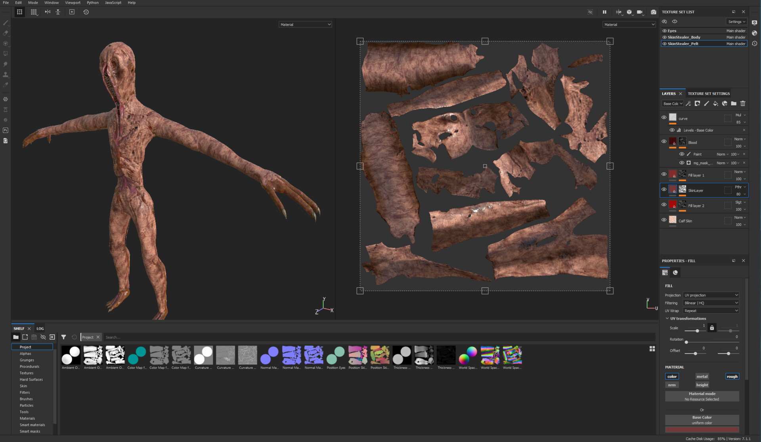Hide the Eyes texture set
761x442 pixels.
tap(664, 31)
